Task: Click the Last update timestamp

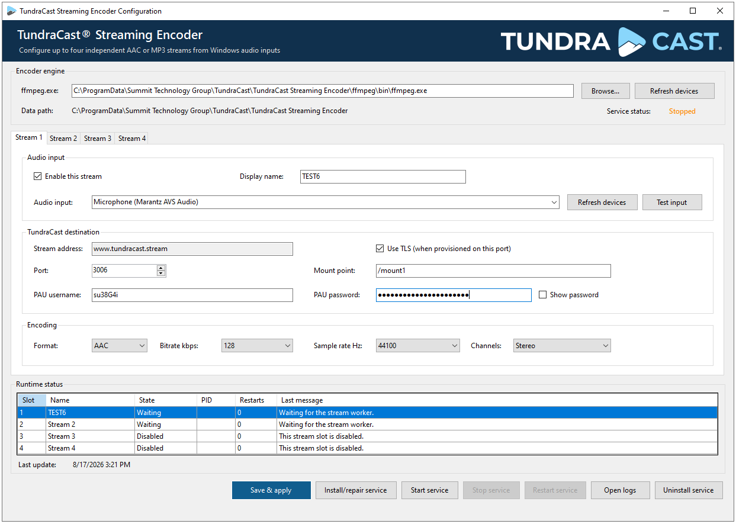Action: [x=101, y=465]
